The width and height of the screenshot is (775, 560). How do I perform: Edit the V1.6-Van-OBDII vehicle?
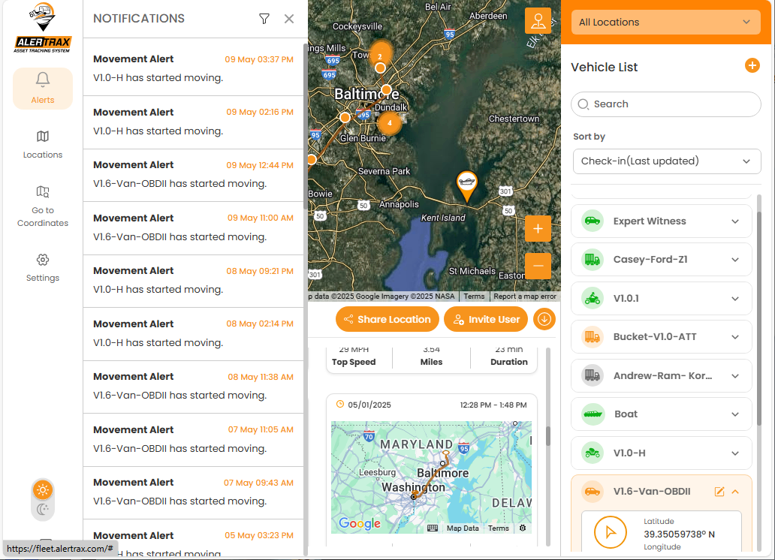(x=719, y=492)
